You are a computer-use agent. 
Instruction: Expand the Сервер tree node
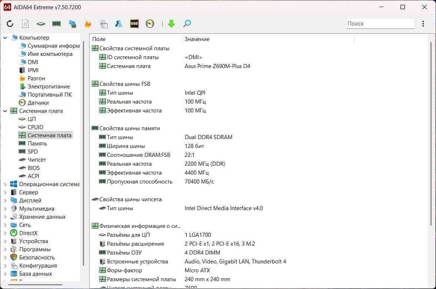pos(5,192)
